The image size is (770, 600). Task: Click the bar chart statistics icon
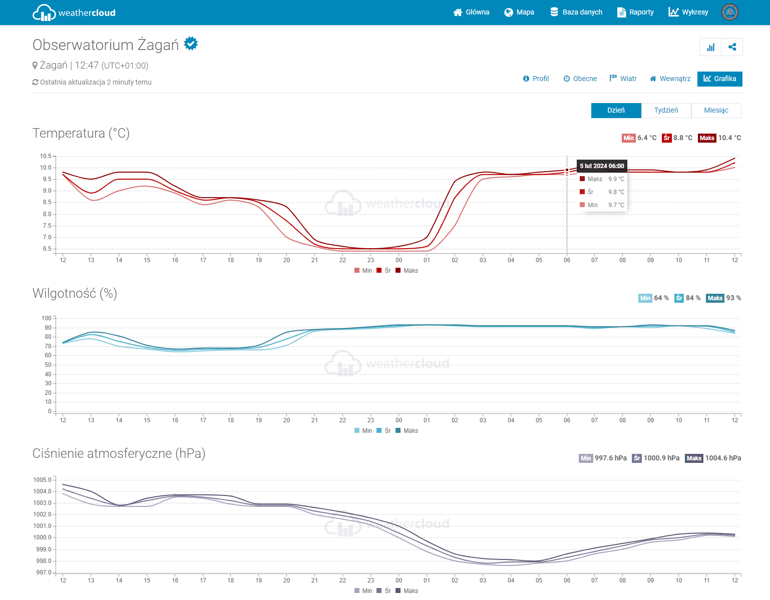point(710,47)
